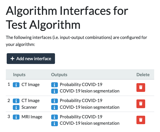Open info for lesion segmentation in row 1
This screenshot has height=132, width=160.
pos(54,91)
